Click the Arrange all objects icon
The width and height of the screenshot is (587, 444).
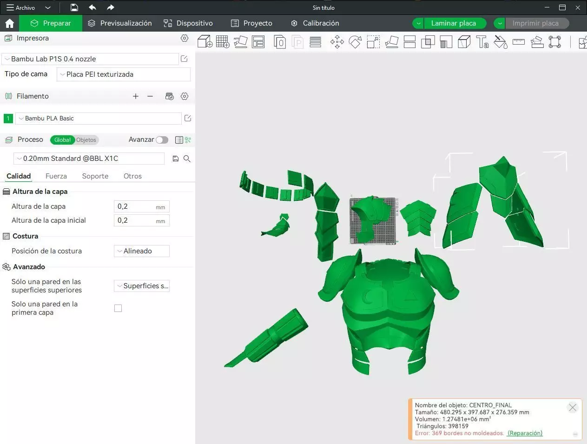point(258,42)
